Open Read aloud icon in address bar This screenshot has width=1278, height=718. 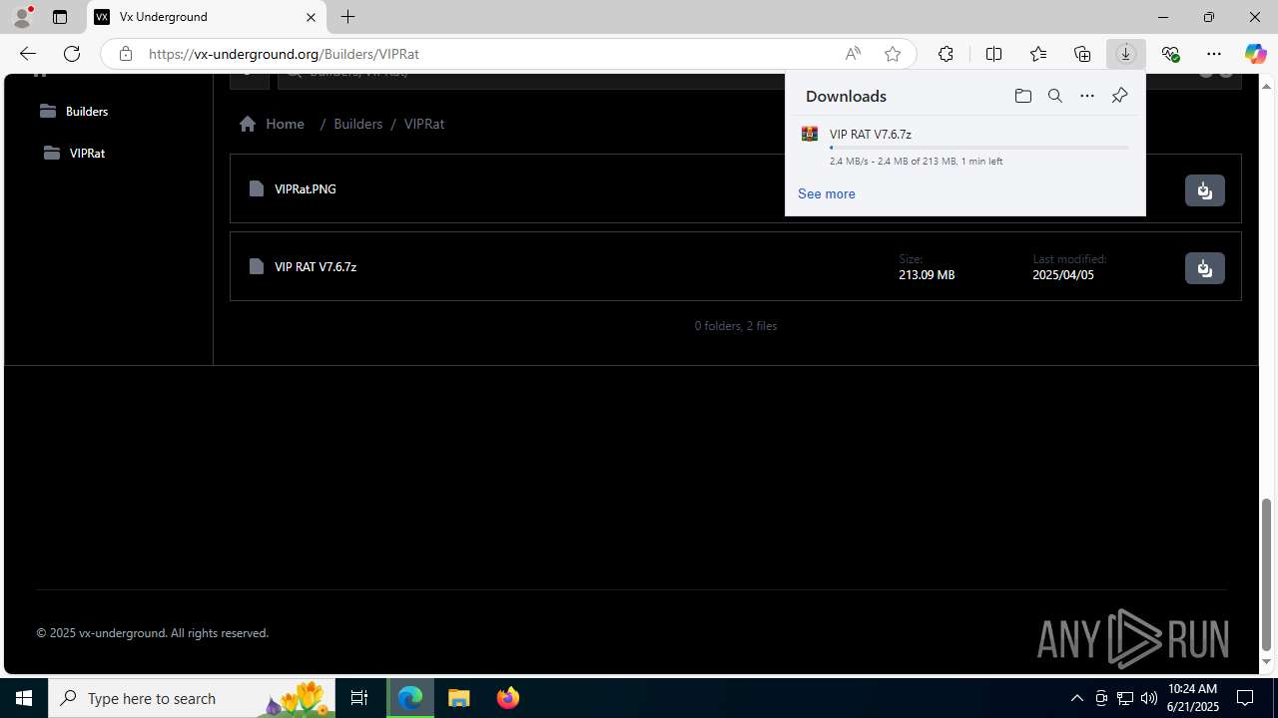853,54
